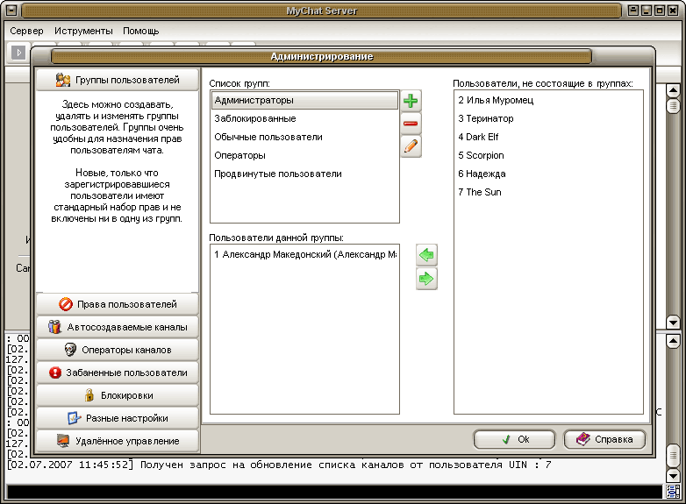Open the Забаненные пользователи section
Image resolution: width=686 pixels, height=504 pixels.
(118, 373)
